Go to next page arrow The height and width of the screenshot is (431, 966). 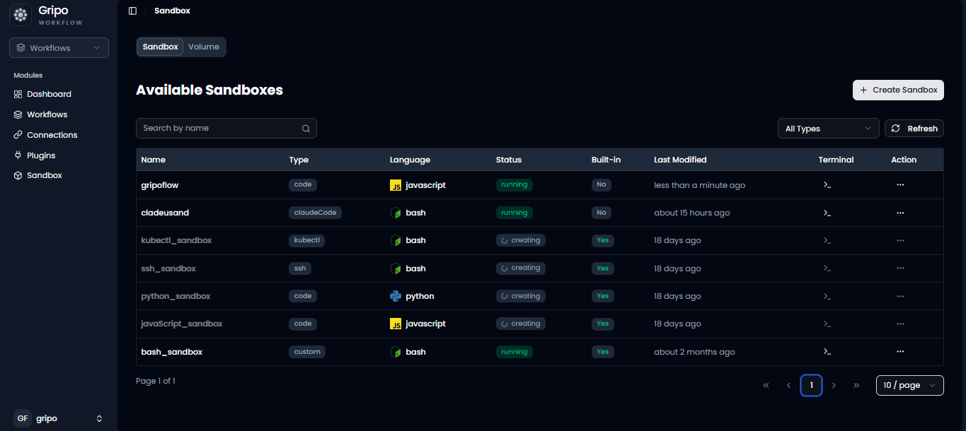tap(834, 386)
